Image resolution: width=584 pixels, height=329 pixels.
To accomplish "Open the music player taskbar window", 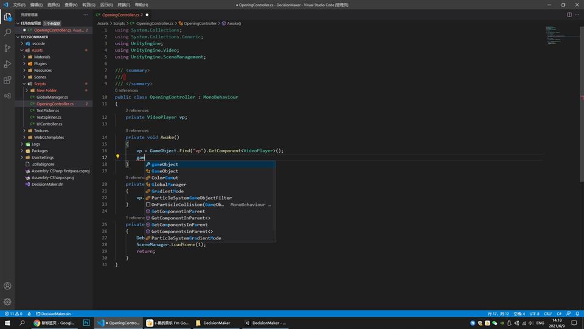I will [168, 323].
